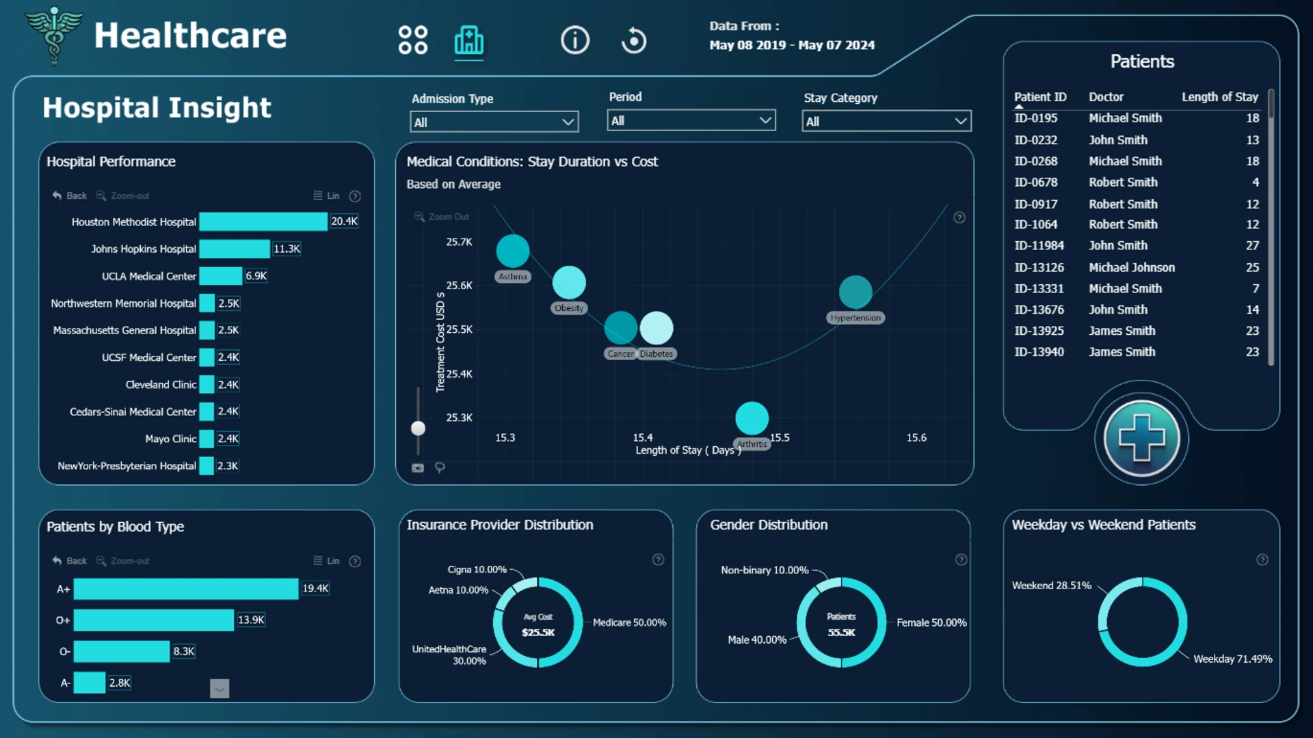The height and width of the screenshot is (738, 1313).
Task: Expand the Stay Category dropdown
Action: tap(886, 121)
